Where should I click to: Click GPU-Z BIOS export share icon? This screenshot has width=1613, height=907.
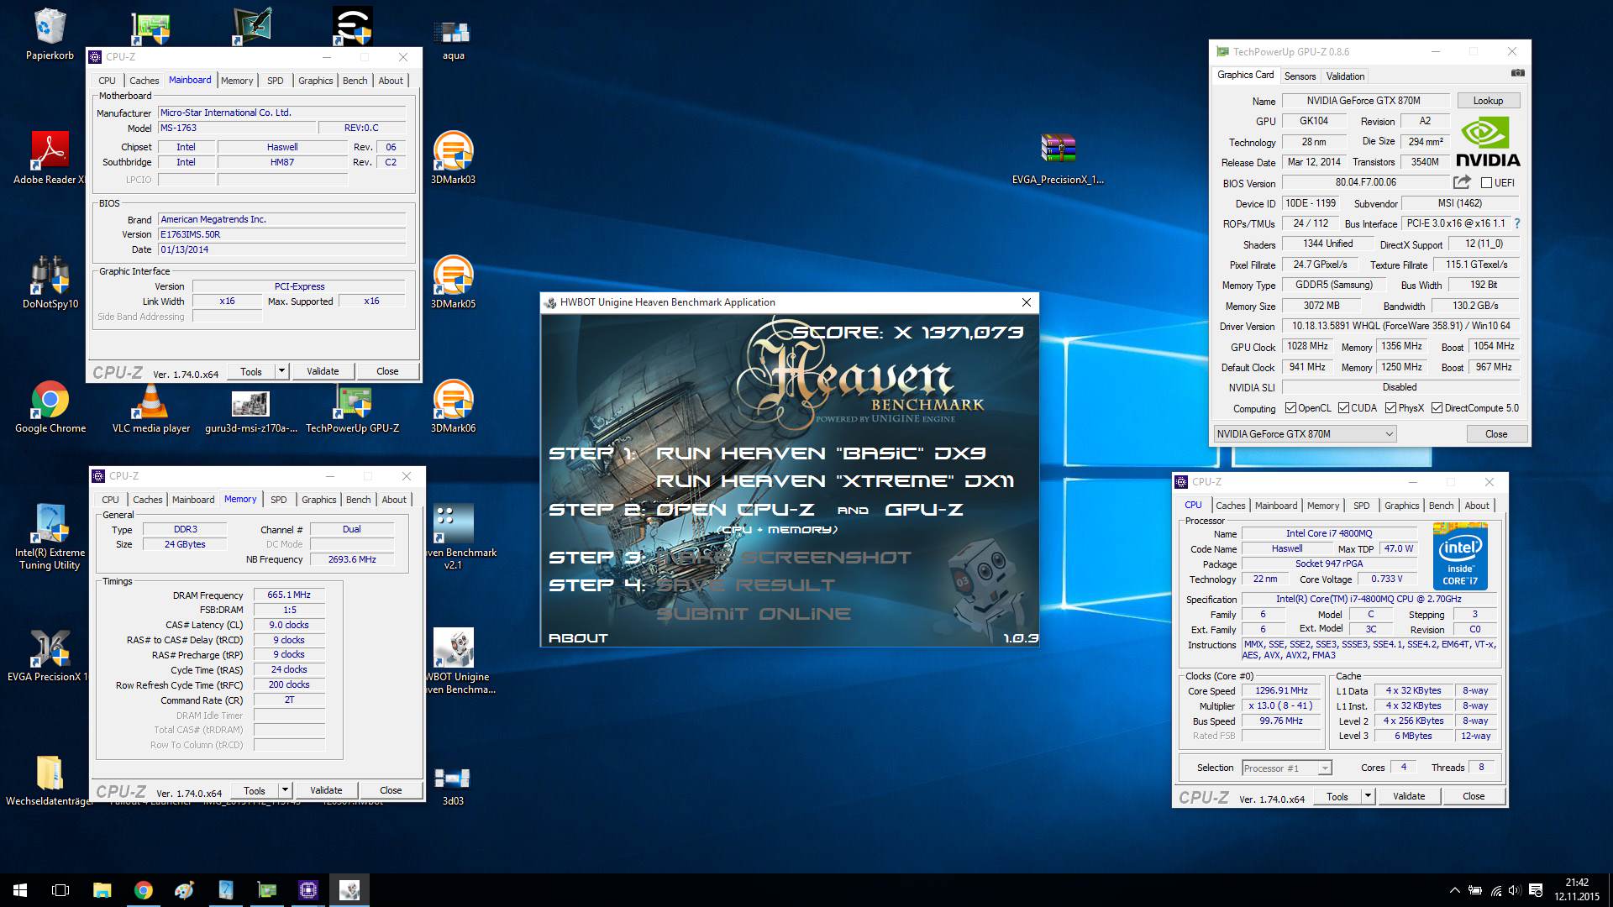tap(1462, 182)
